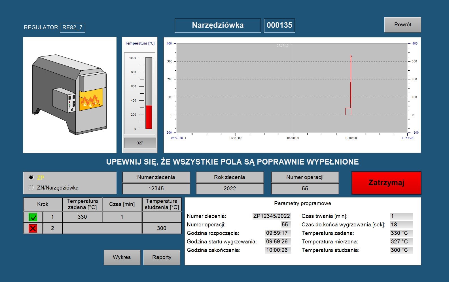Click the Numer operacji field showing 55
449x282 pixels.
[x=305, y=189]
